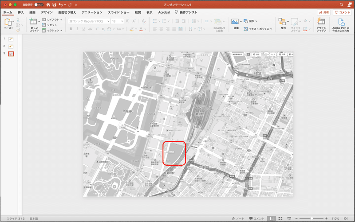Click SmartArtに変換 button

219,25
